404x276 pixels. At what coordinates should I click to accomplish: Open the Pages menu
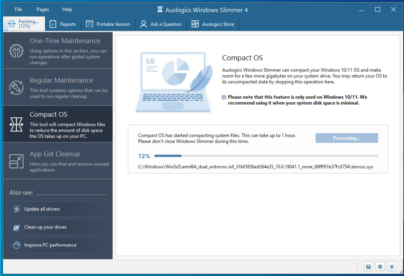(x=43, y=9)
